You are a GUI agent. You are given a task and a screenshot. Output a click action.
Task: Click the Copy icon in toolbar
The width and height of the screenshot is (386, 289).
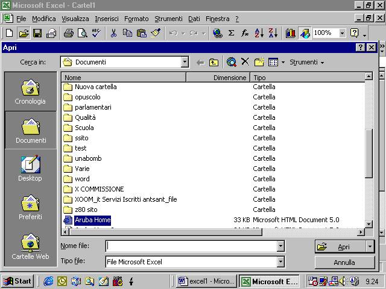point(127,33)
